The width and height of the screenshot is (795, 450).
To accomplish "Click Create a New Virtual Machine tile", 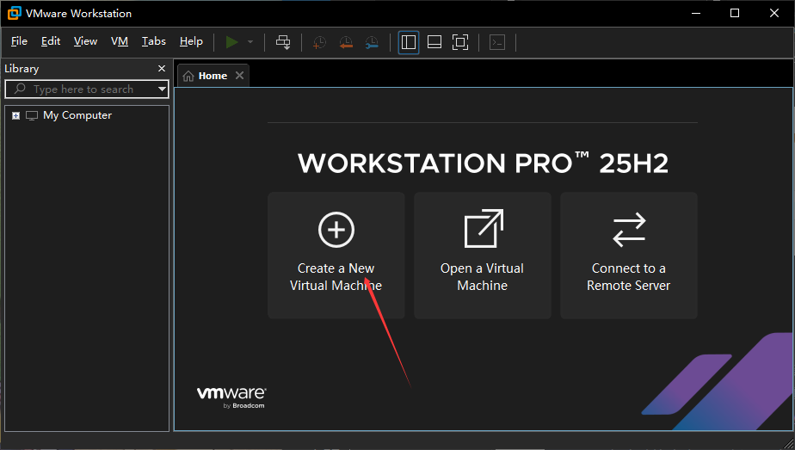I will (336, 256).
